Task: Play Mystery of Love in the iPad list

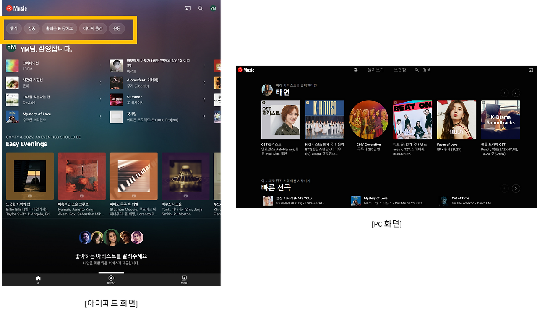Action: [x=12, y=116]
